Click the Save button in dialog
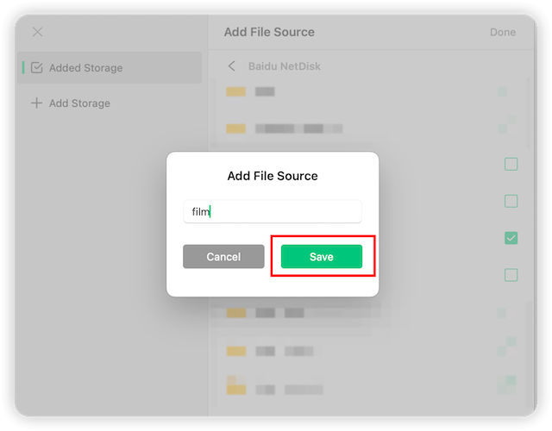552x431 pixels. (321, 257)
